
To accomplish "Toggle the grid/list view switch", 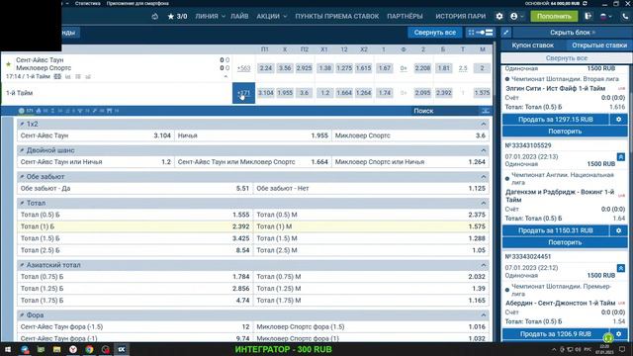I will pos(481,33).
